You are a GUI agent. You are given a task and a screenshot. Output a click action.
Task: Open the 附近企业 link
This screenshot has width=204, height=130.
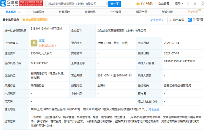154,109
